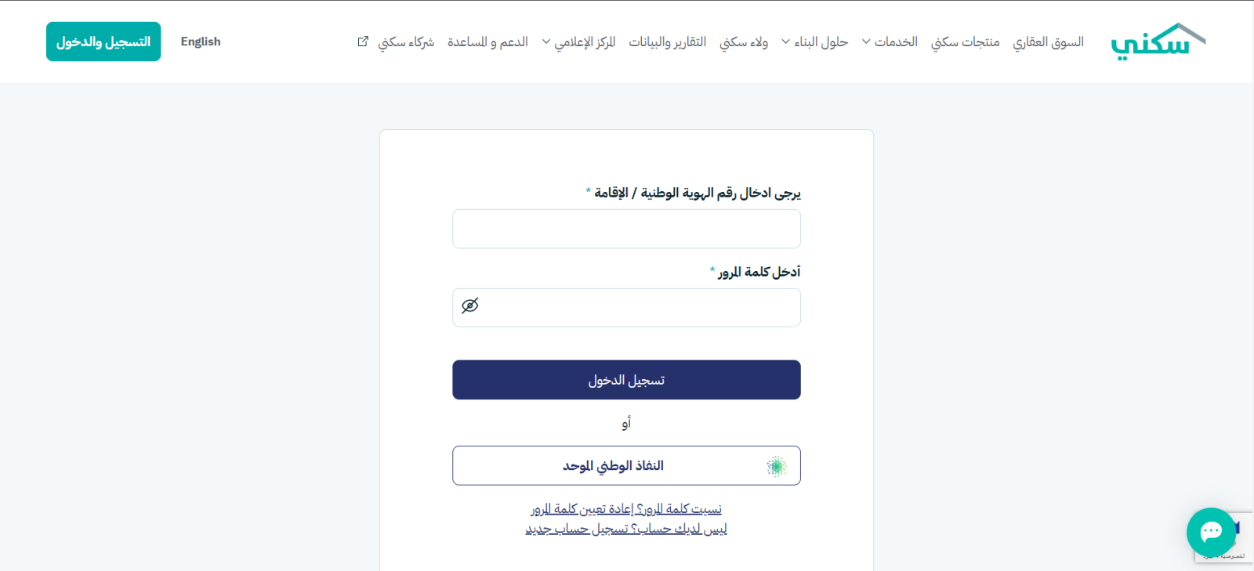Open التقارير والبيانات menu item
Viewport: 1254px width, 571px height.
[x=668, y=42]
